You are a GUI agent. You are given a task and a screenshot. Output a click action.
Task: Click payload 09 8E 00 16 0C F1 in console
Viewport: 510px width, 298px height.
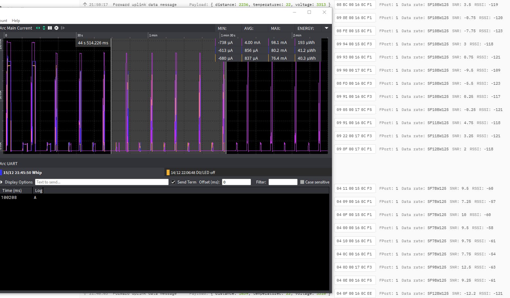coord(354,18)
